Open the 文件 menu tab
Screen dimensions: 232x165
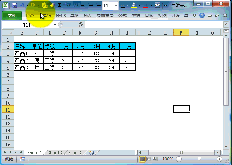[12, 16]
